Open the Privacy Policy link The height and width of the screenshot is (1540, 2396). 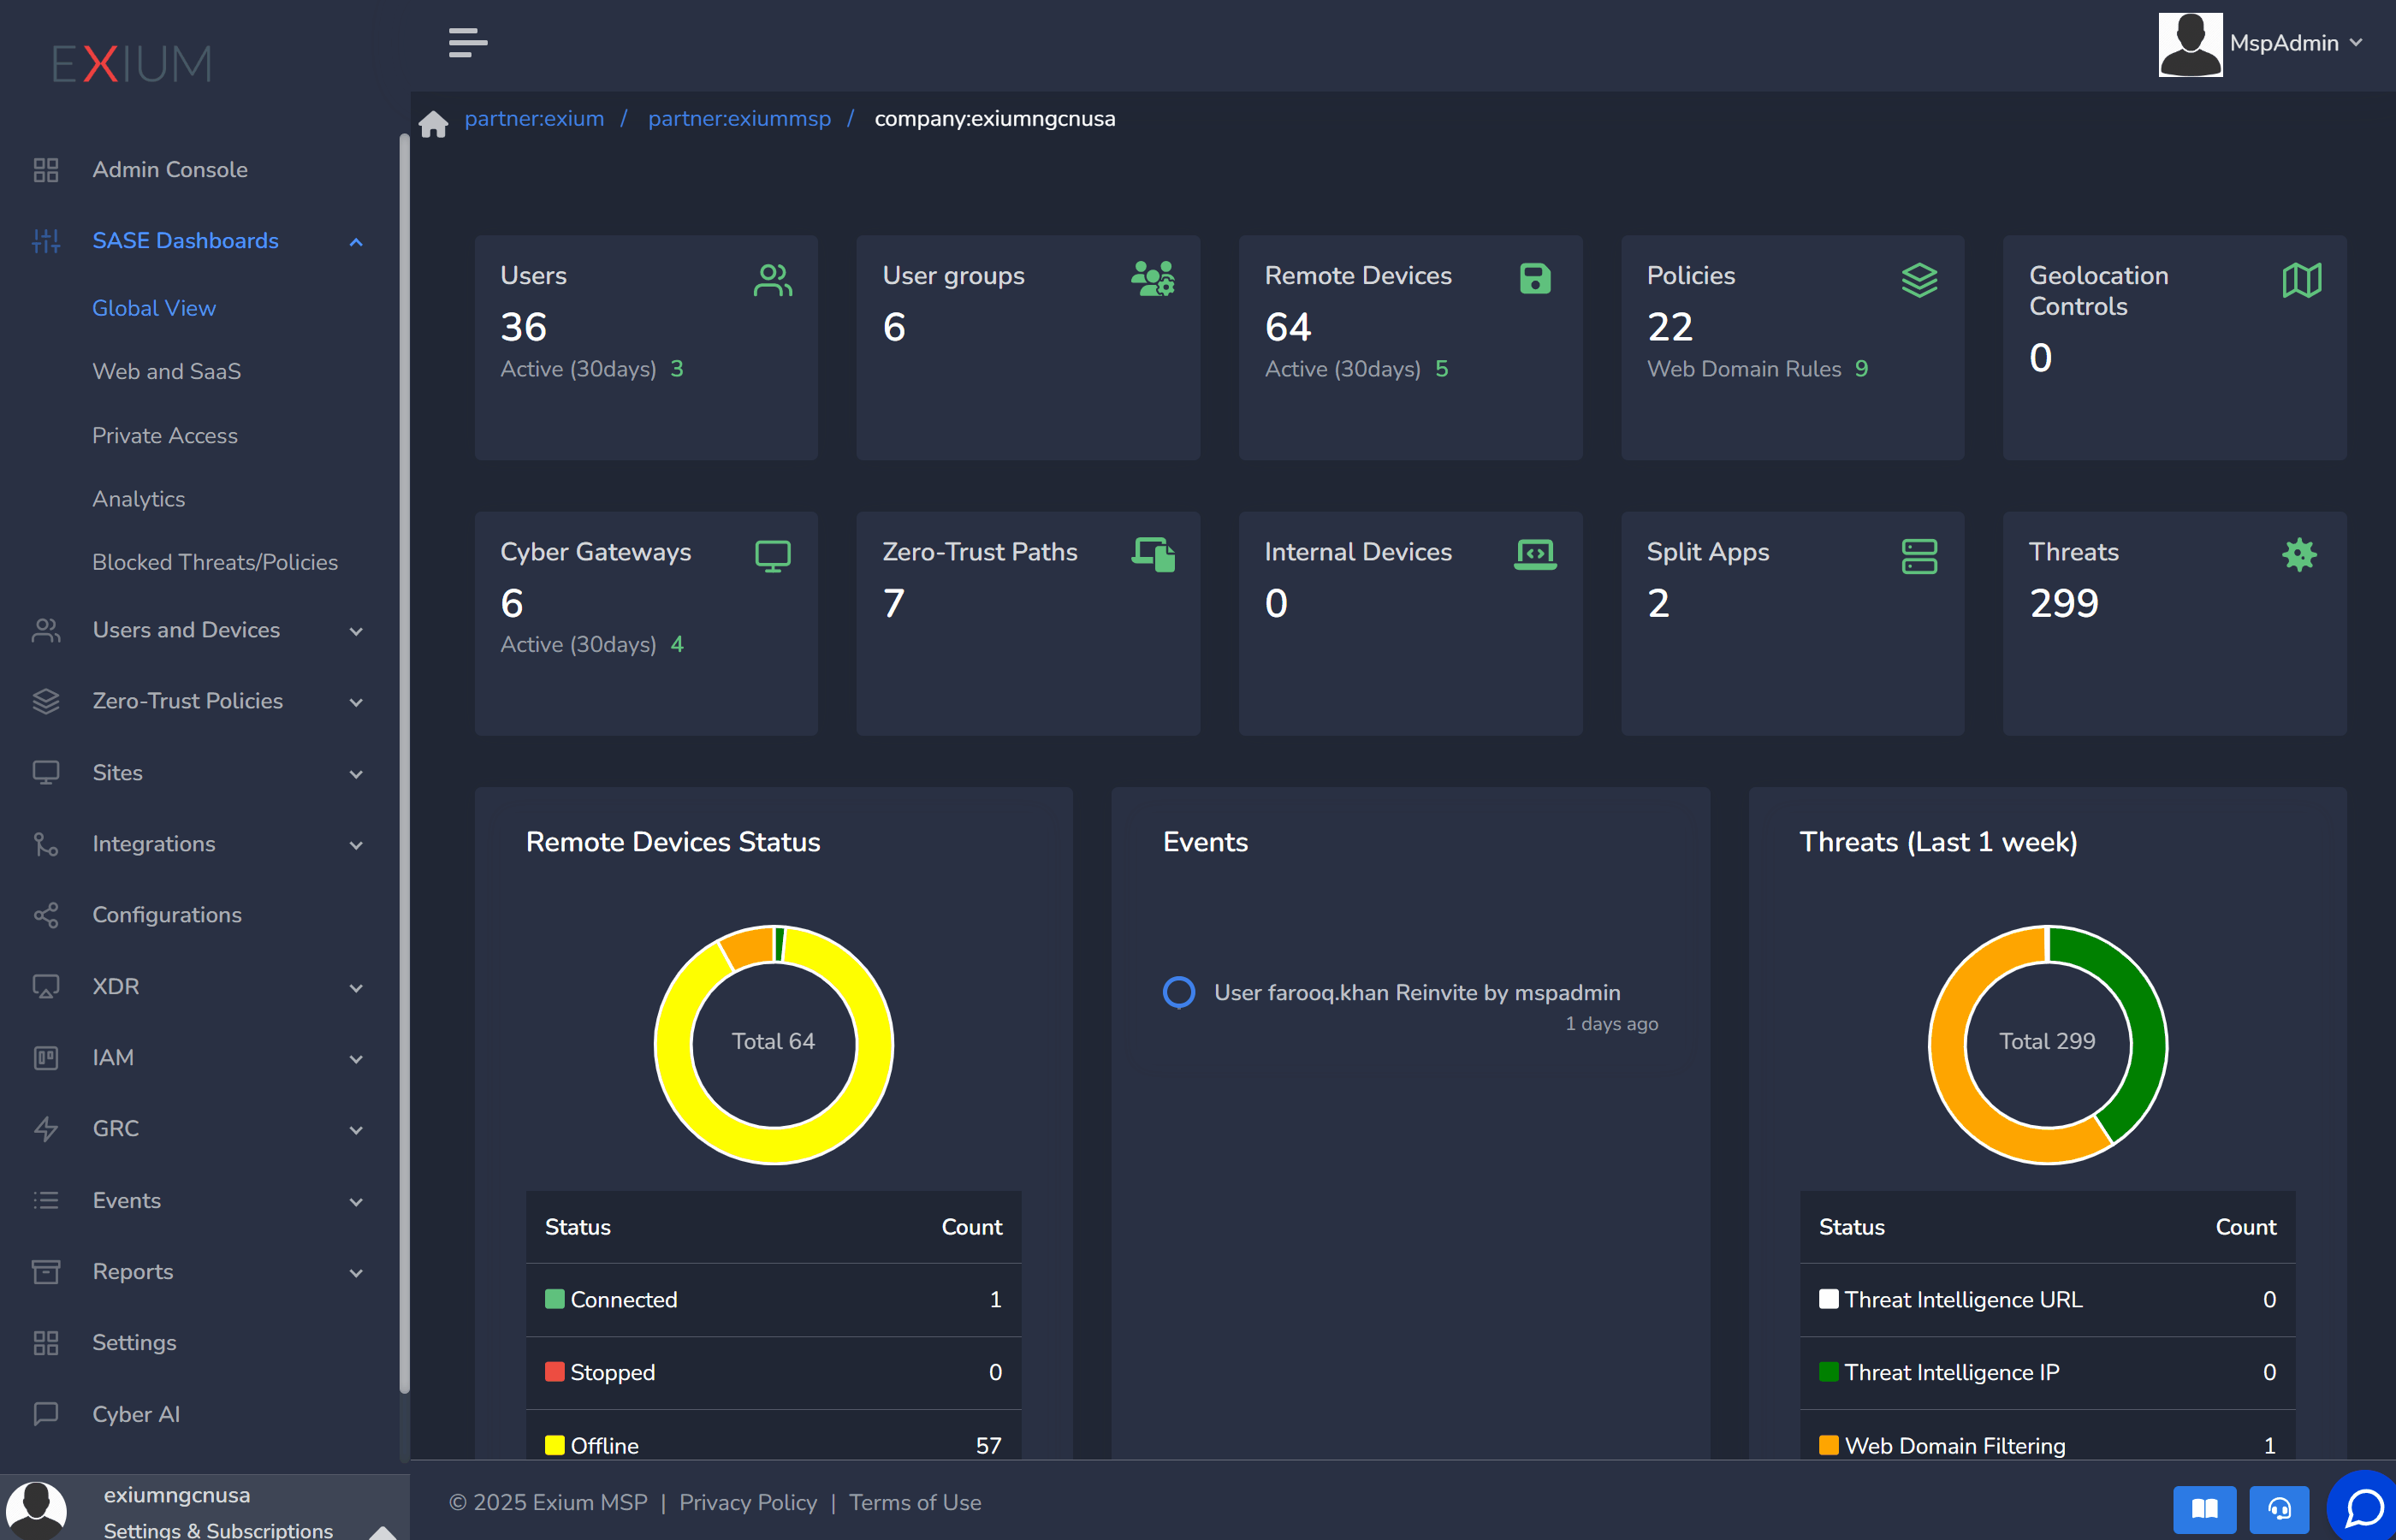click(747, 1502)
